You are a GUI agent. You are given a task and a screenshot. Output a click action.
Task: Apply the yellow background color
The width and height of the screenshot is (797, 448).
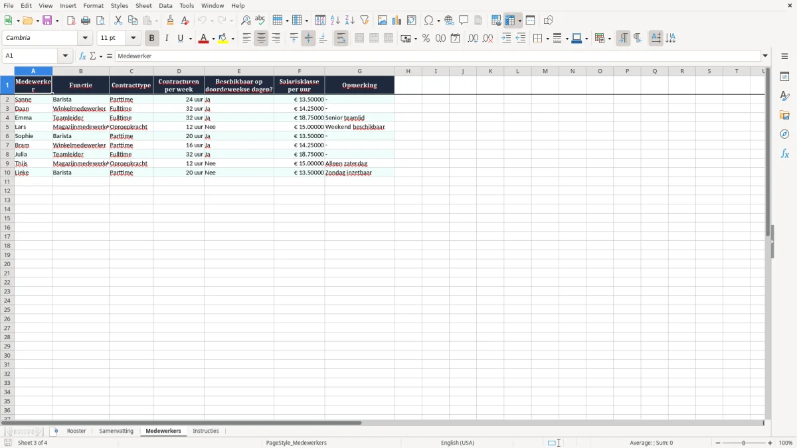point(223,38)
